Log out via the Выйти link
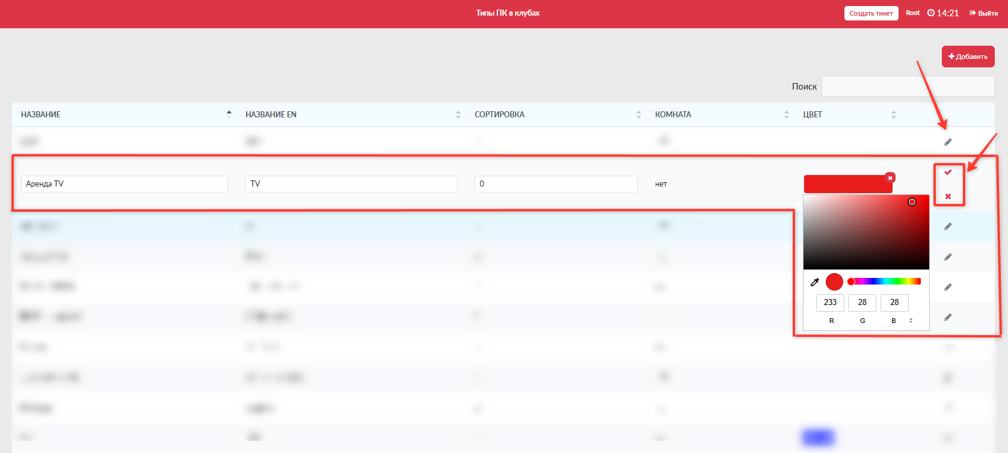 point(984,13)
